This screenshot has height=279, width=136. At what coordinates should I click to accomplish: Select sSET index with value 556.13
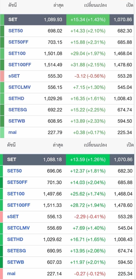[x=13, y=216]
